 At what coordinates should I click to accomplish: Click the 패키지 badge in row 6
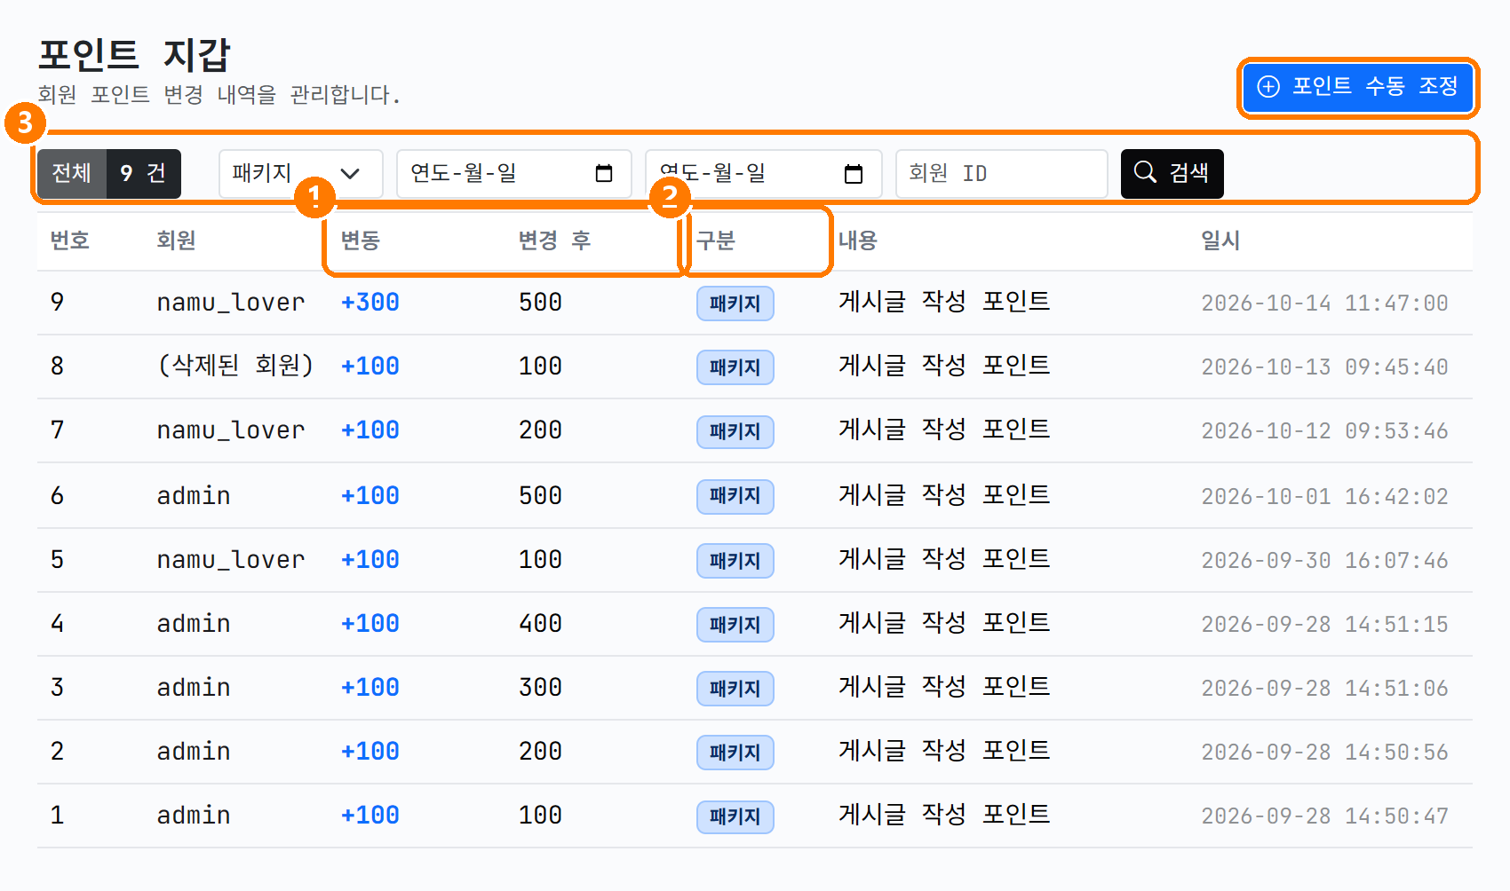tap(735, 496)
